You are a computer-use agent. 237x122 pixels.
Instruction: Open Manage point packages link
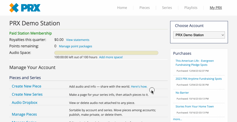(x=75, y=46)
